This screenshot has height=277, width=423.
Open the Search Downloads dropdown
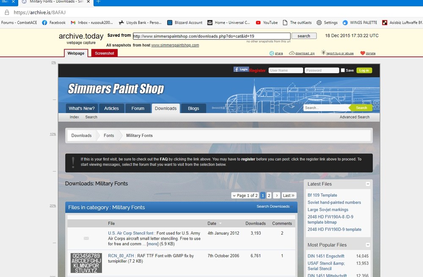pos(275,206)
